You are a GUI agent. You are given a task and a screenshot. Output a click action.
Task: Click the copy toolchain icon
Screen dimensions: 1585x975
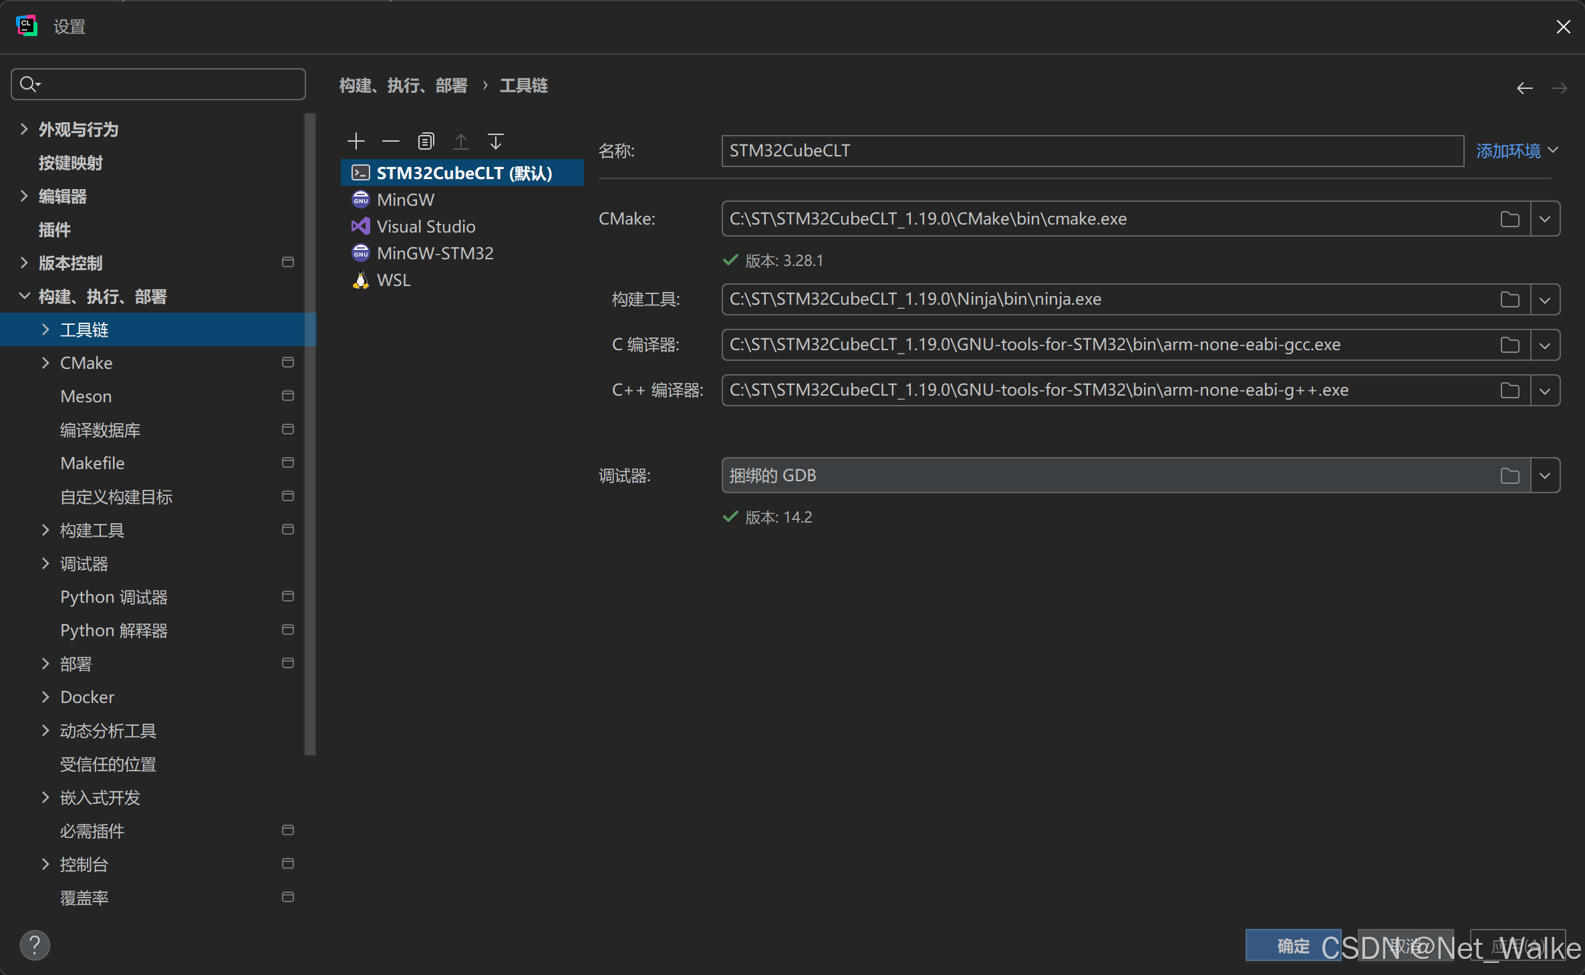(426, 141)
